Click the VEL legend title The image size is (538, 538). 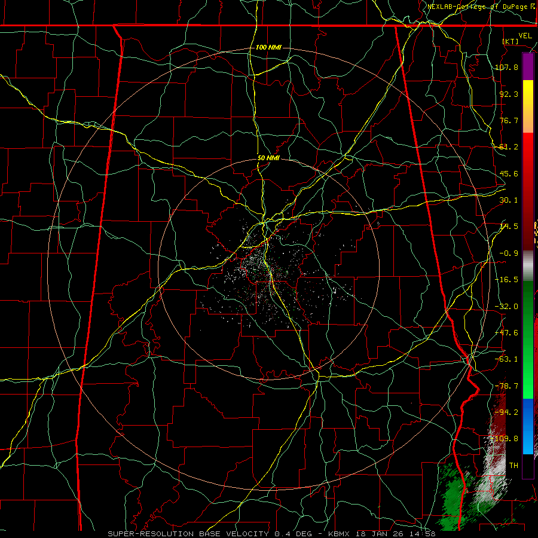(x=525, y=36)
